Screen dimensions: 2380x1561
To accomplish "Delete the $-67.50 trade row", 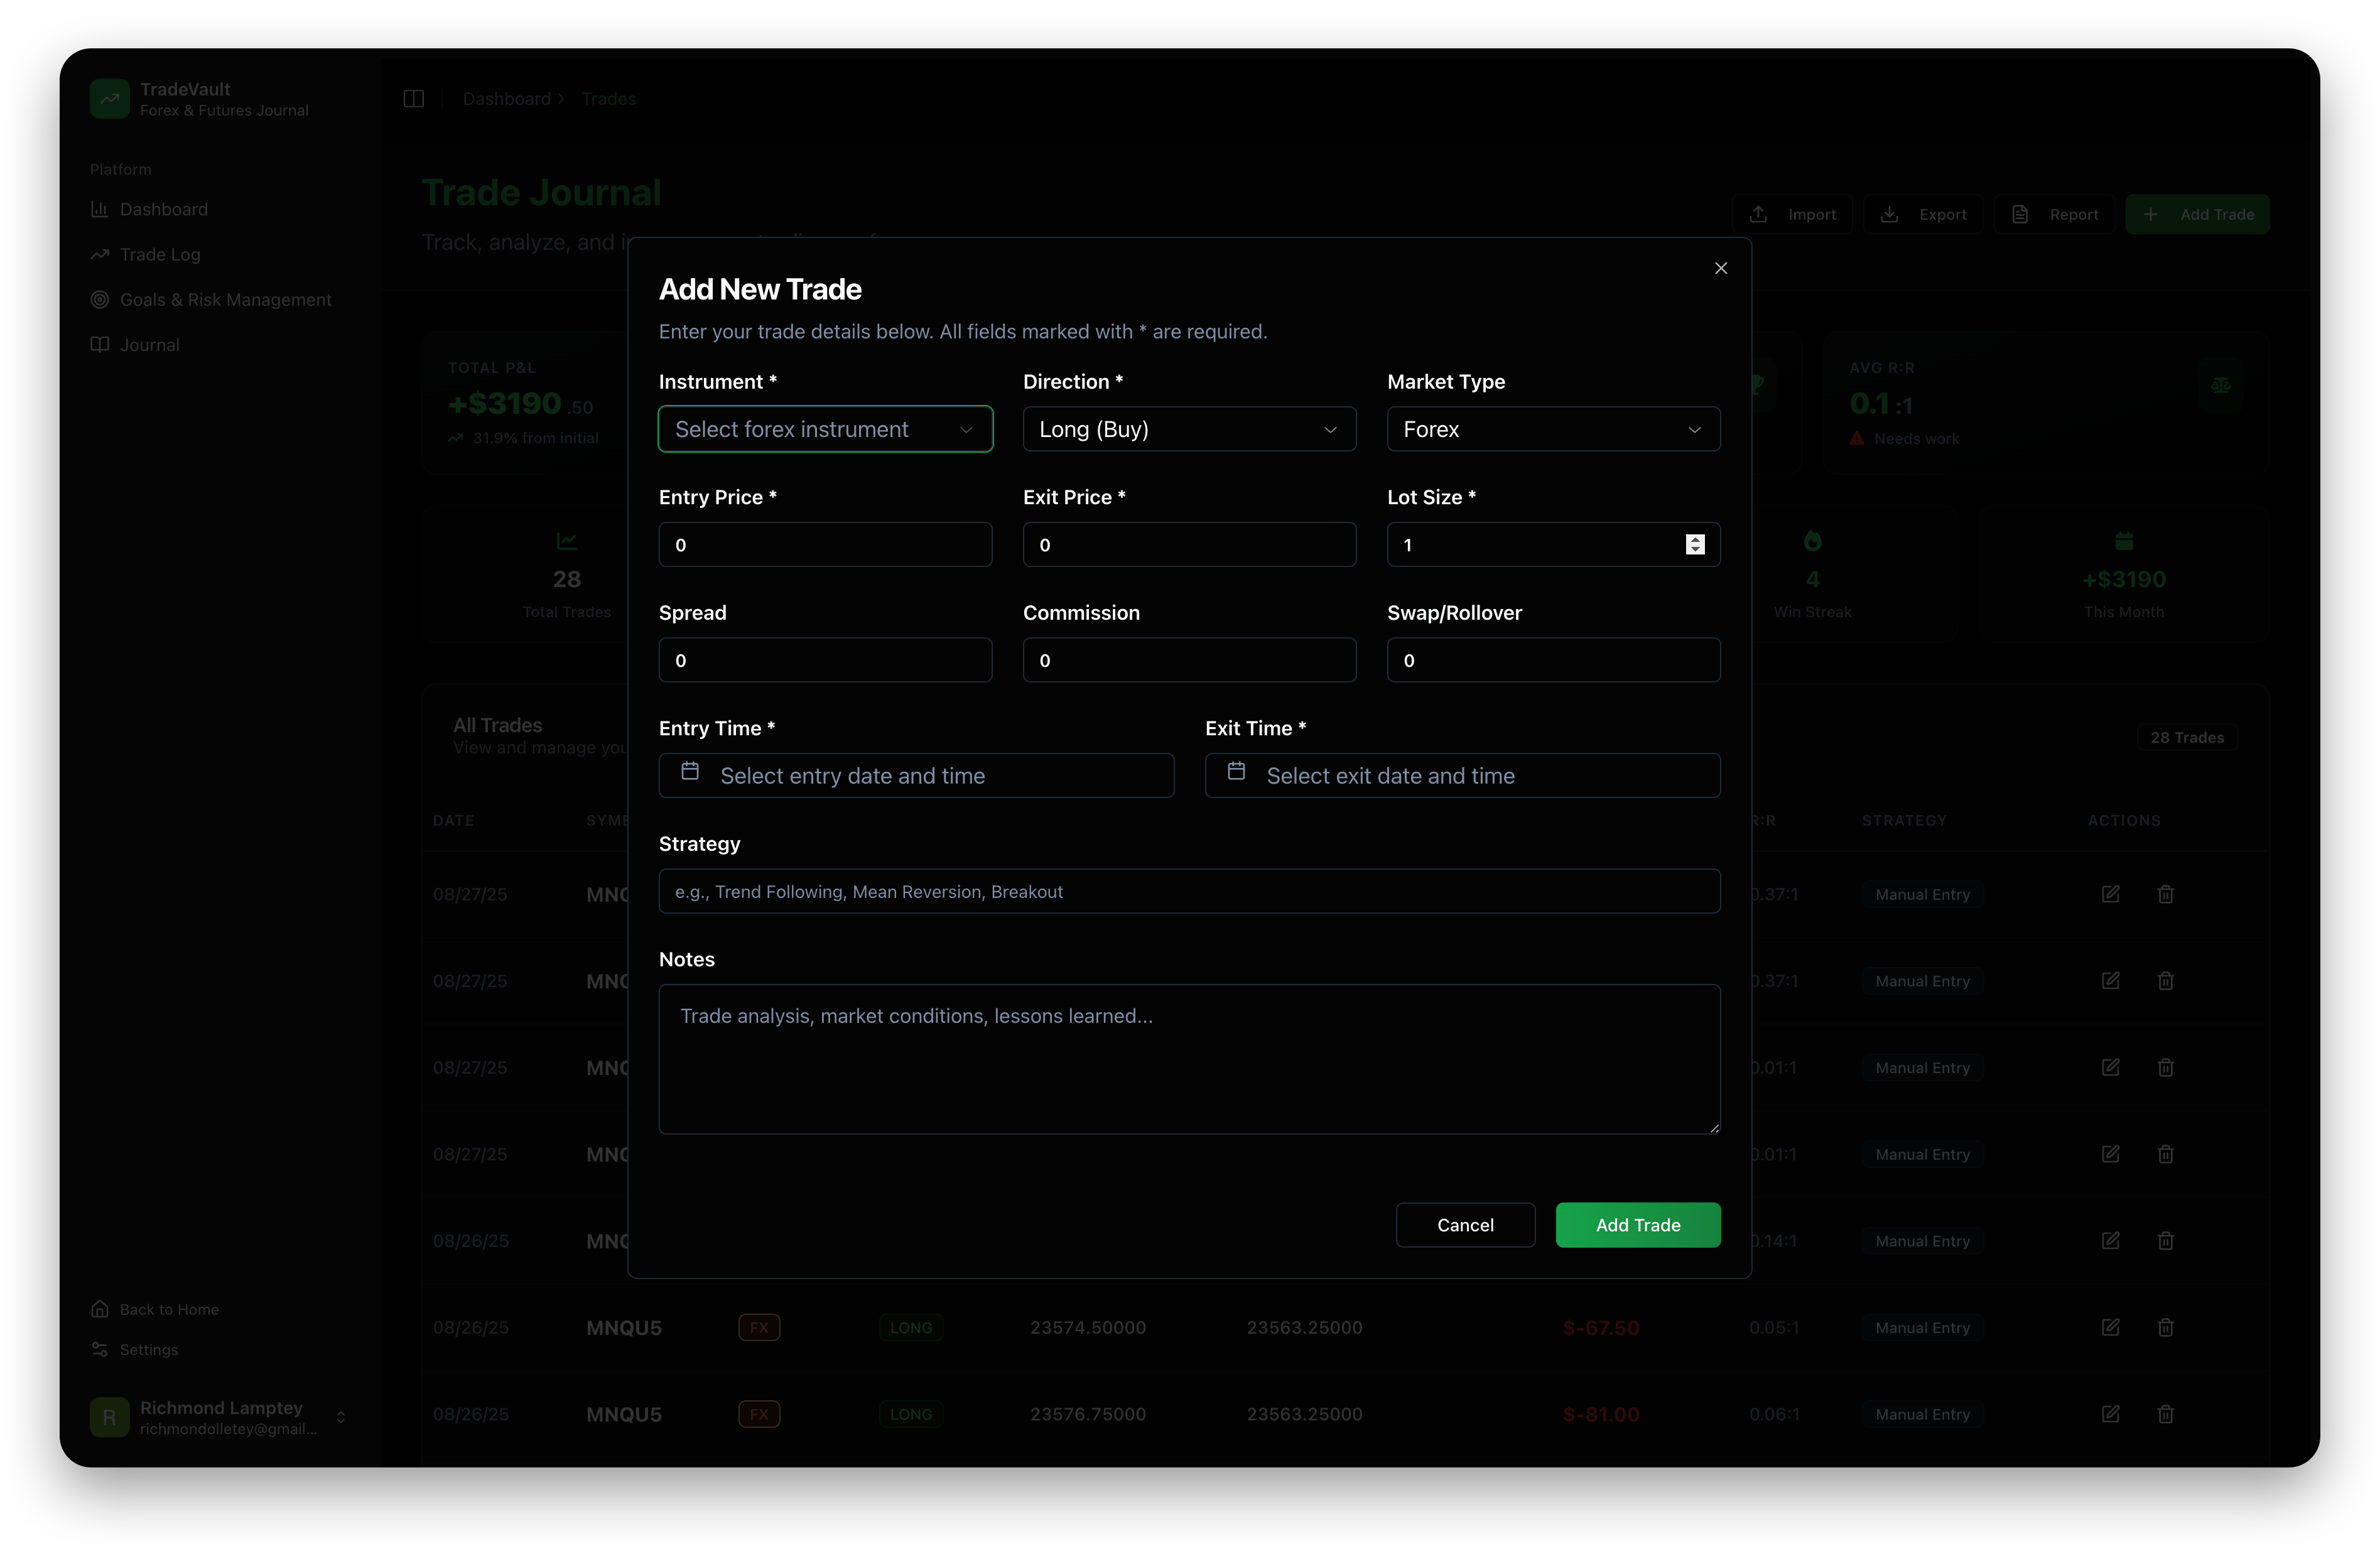I will point(2165,1327).
